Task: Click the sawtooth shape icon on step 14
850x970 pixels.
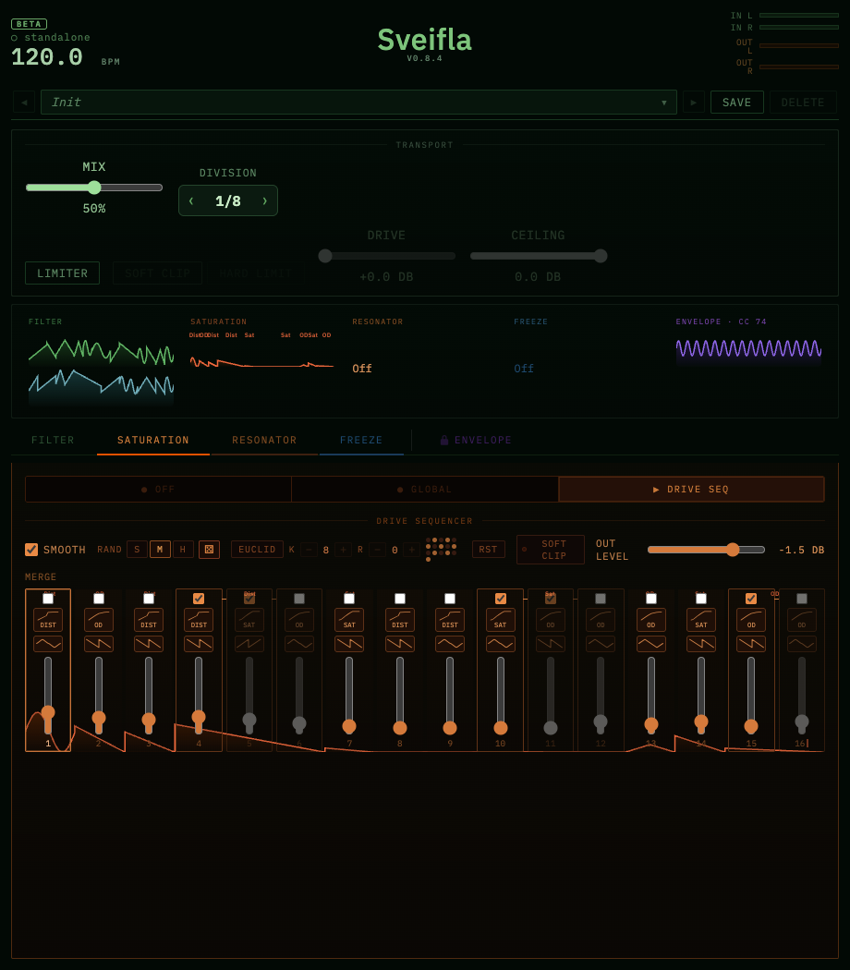Action: click(701, 644)
